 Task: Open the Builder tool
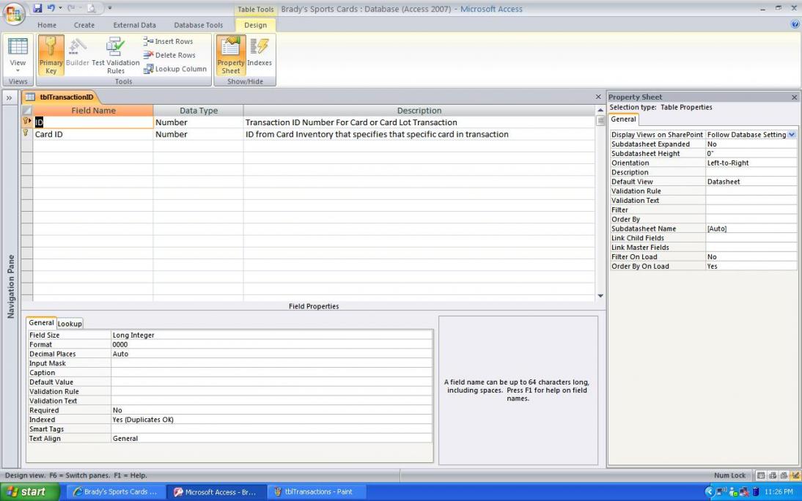pos(77,55)
